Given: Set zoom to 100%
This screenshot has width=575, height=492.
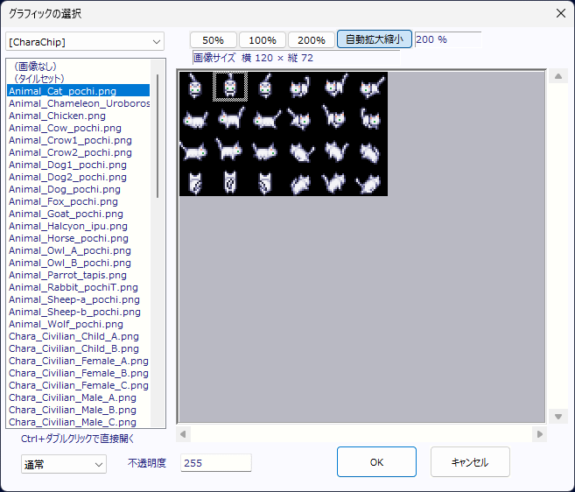Looking at the screenshot, I should (x=263, y=40).
